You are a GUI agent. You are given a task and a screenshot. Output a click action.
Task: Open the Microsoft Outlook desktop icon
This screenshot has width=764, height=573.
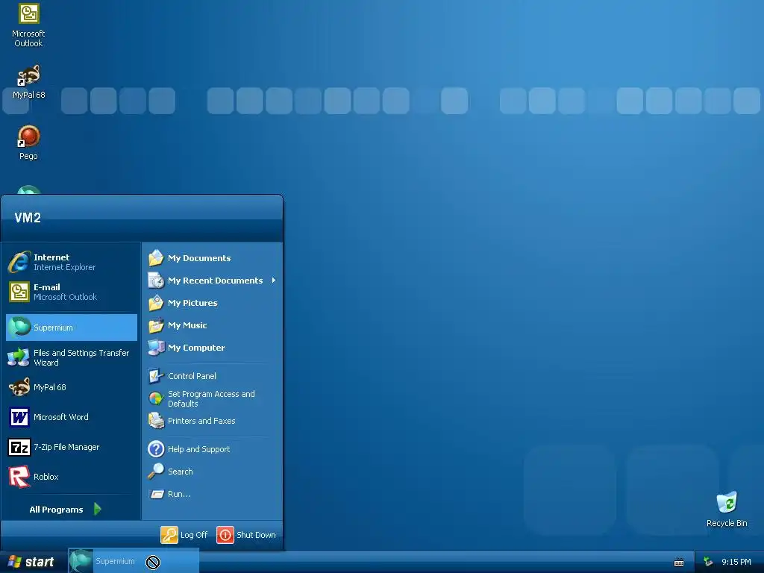coord(28,25)
